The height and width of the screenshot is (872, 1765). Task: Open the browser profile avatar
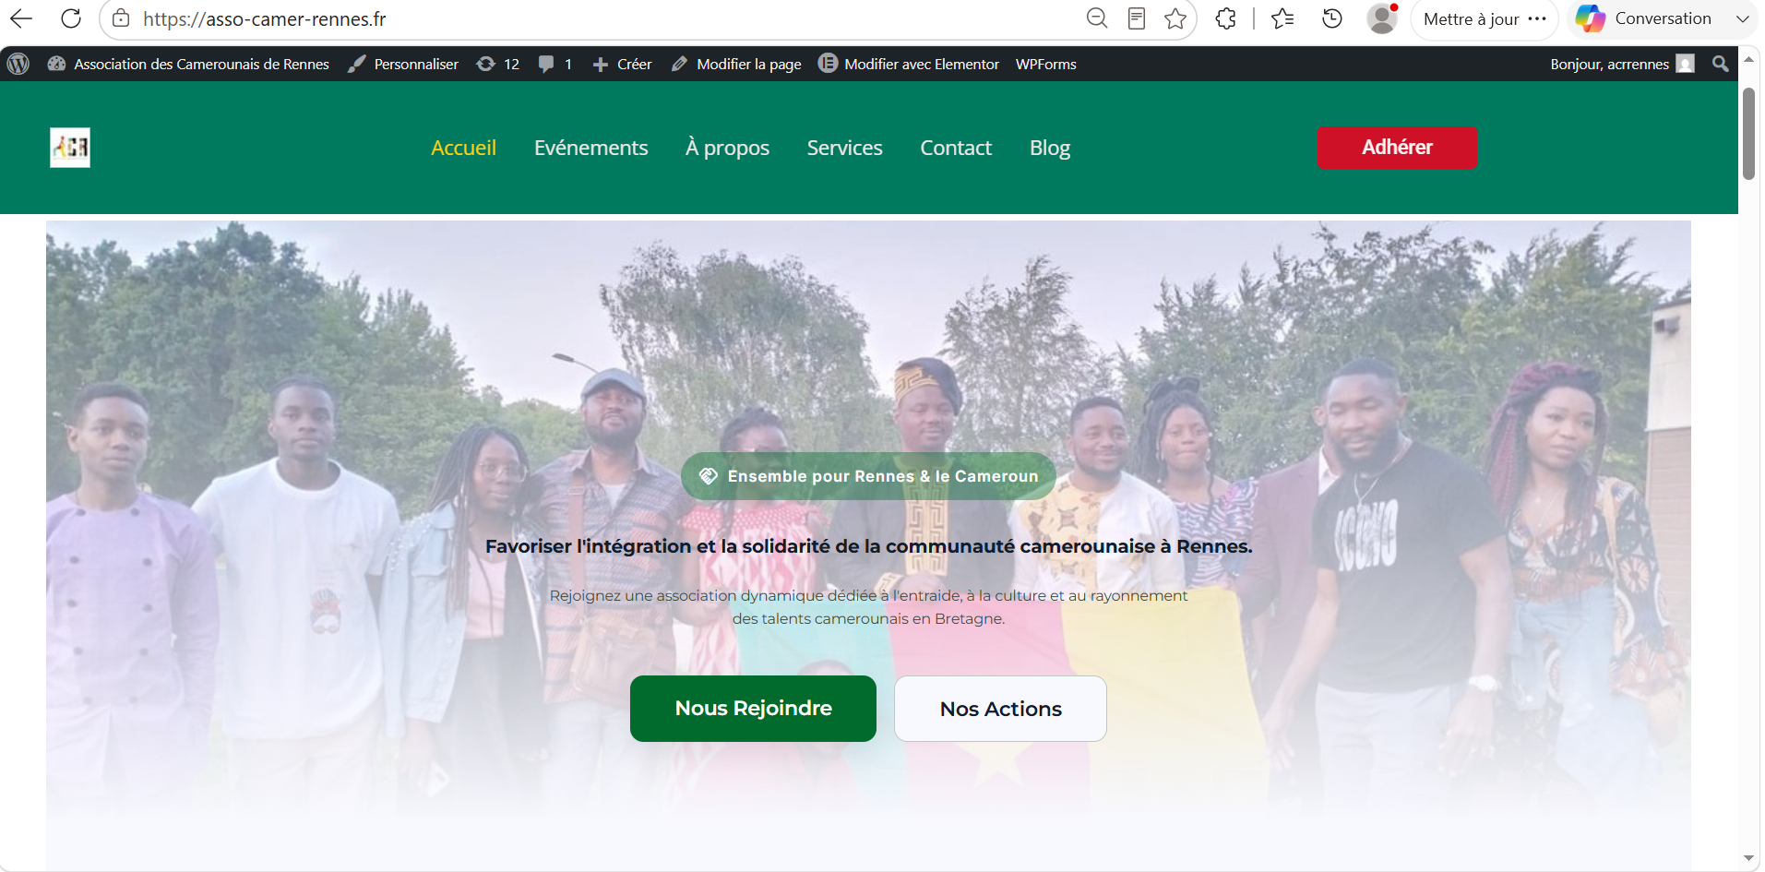(x=1382, y=18)
